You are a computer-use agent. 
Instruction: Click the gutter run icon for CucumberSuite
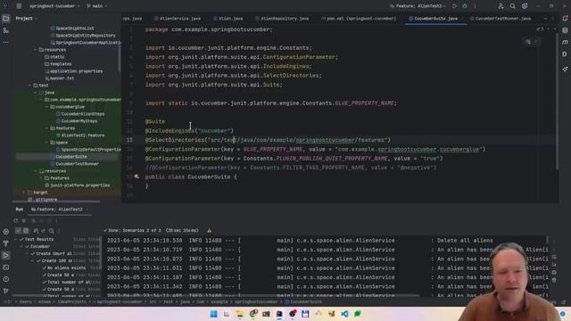point(137,177)
